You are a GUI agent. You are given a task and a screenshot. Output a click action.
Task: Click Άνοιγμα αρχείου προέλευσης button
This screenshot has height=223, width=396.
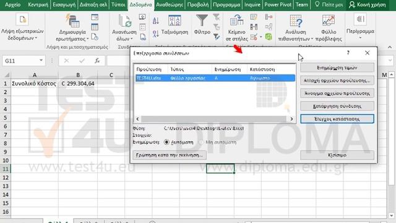[x=337, y=93]
